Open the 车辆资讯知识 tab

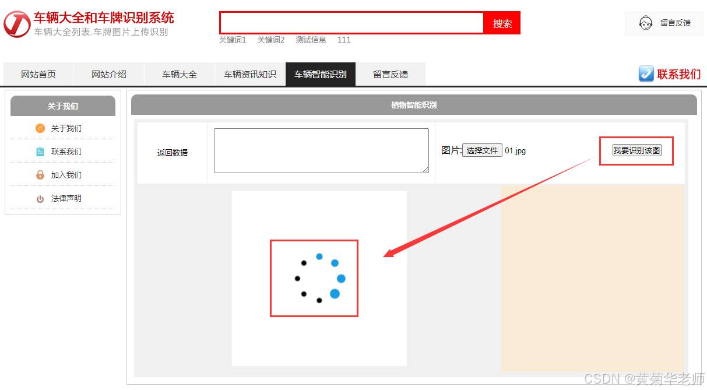point(250,74)
